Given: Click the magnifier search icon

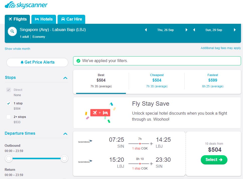Looking at the screenshot, I should click(x=12, y=32).
